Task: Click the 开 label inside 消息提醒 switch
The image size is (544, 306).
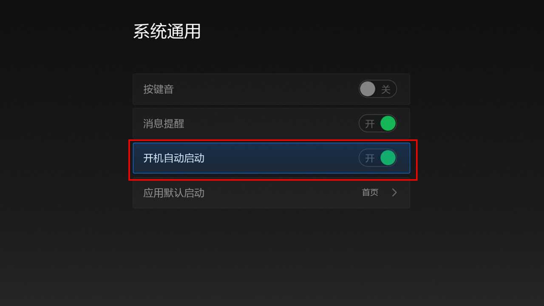Action: tap(370, 124)
